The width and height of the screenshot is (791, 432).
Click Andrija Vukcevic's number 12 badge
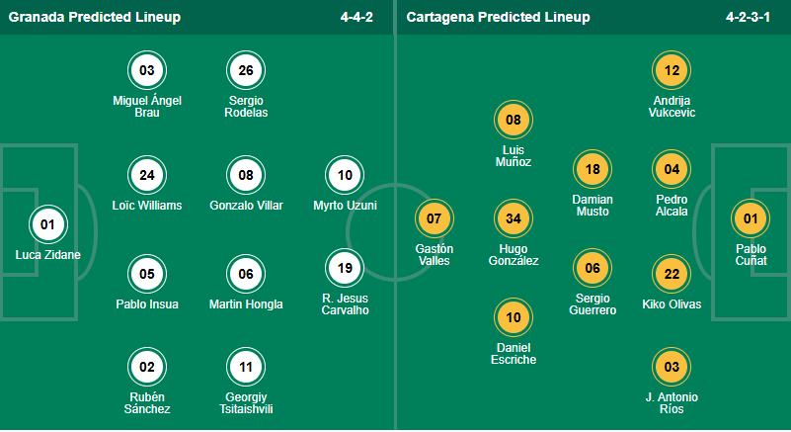(672, 70)
